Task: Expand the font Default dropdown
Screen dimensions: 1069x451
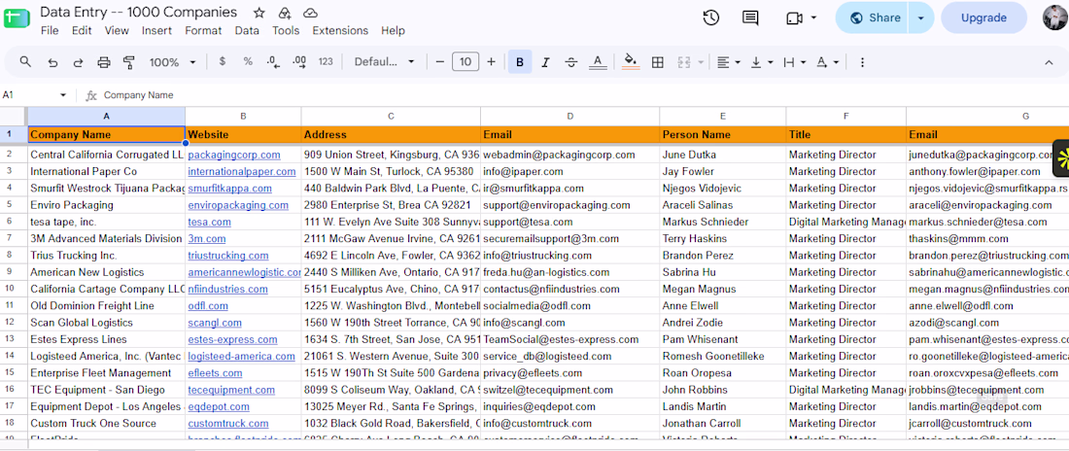Action: tap(385, 62)
